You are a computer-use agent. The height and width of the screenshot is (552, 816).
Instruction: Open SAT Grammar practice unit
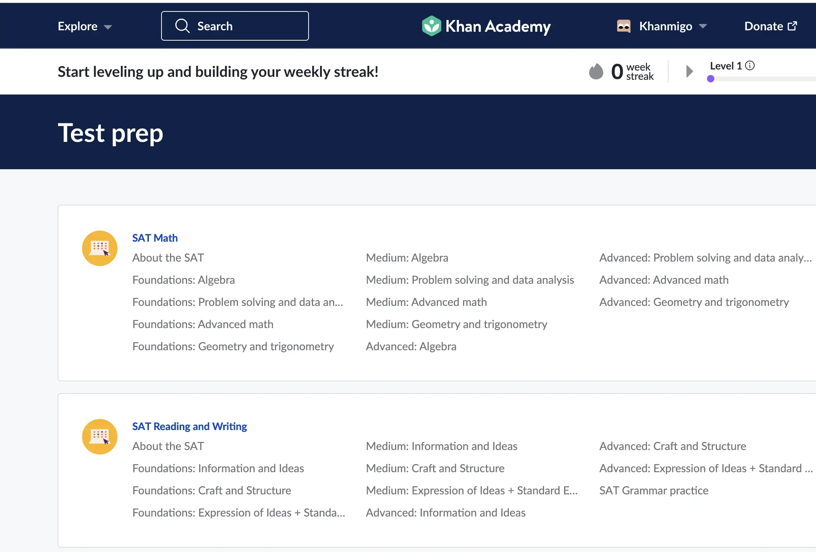pos(653,490)
